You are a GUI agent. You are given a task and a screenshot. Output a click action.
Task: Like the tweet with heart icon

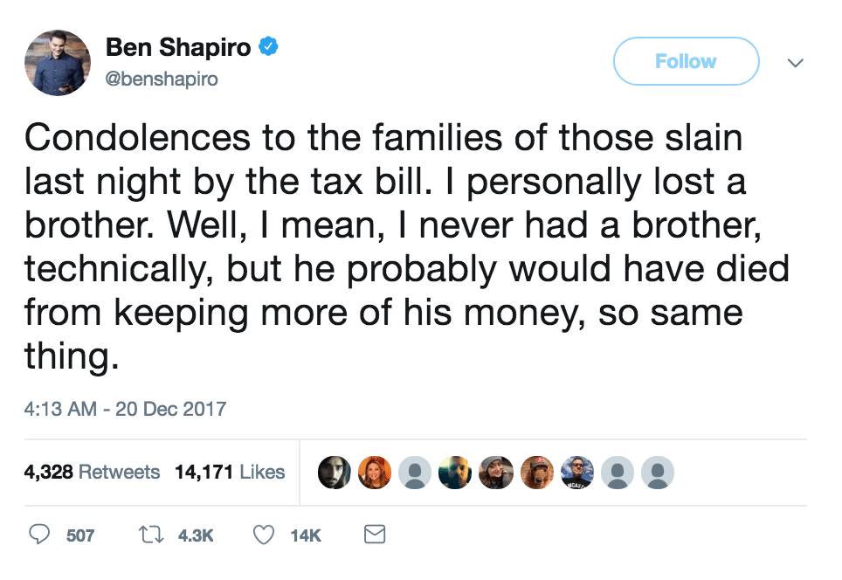[264, 535]
